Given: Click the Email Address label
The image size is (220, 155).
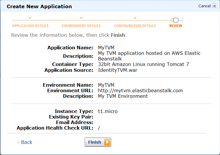Looking at the screenshot, I should 75,122.
